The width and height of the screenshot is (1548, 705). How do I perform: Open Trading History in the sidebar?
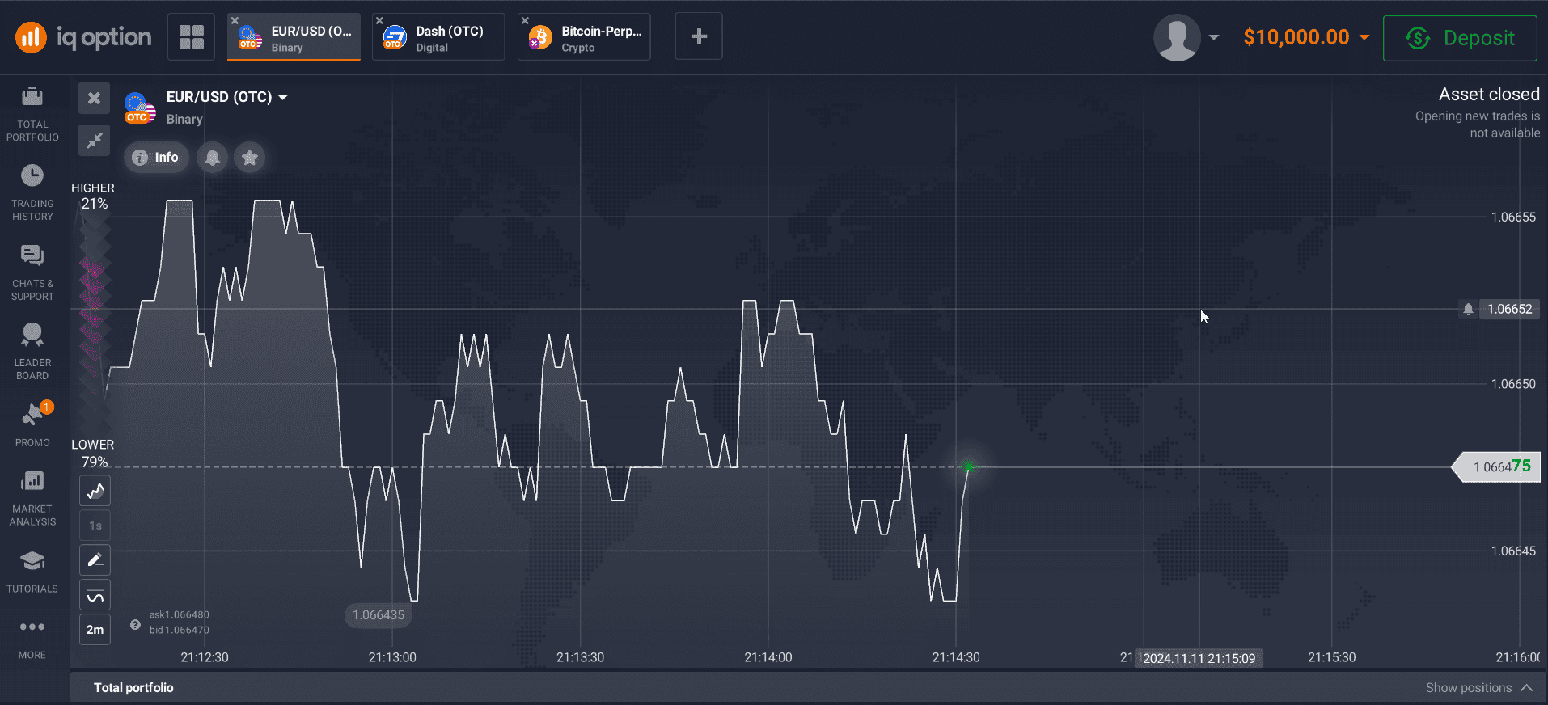pos(32,192)
